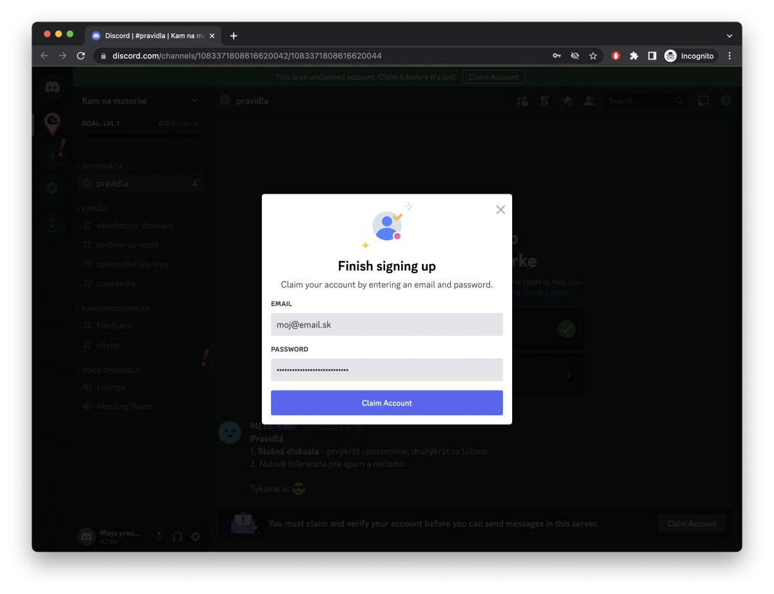Open the Help question mark icon
This screenshot has height=594, width=774.
pyautogui.click(x=726, y=101)
